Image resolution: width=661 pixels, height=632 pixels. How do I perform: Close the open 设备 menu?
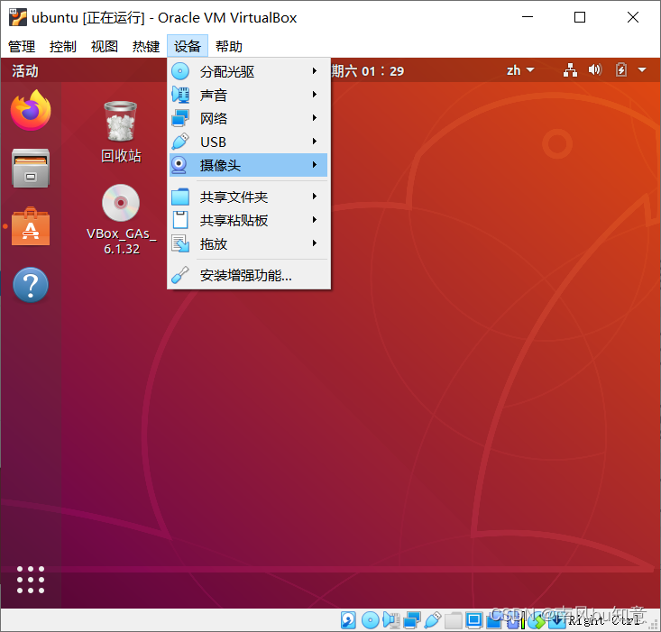coord(188,46)
